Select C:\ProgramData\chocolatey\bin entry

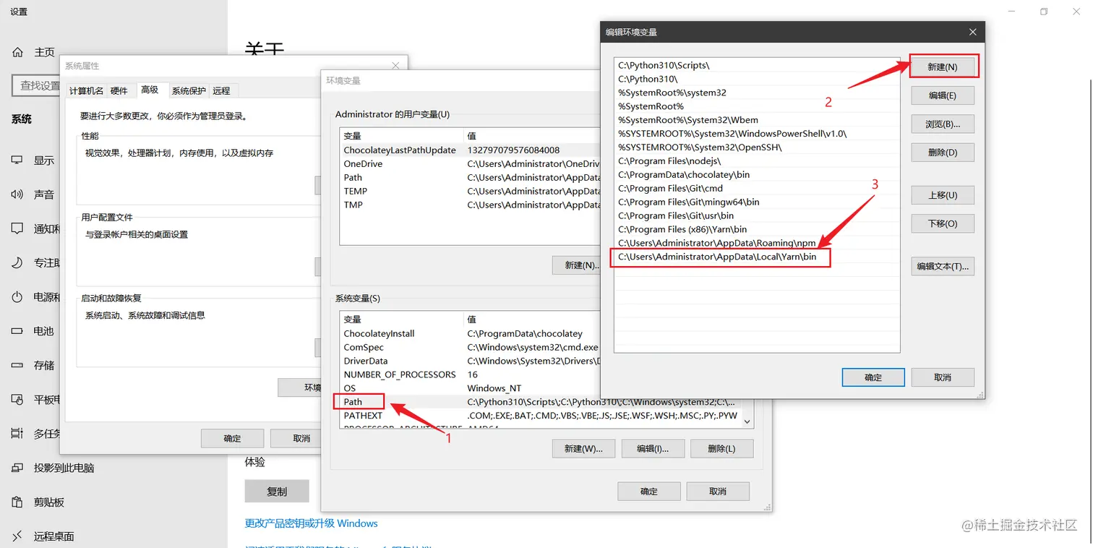point(757,175)
